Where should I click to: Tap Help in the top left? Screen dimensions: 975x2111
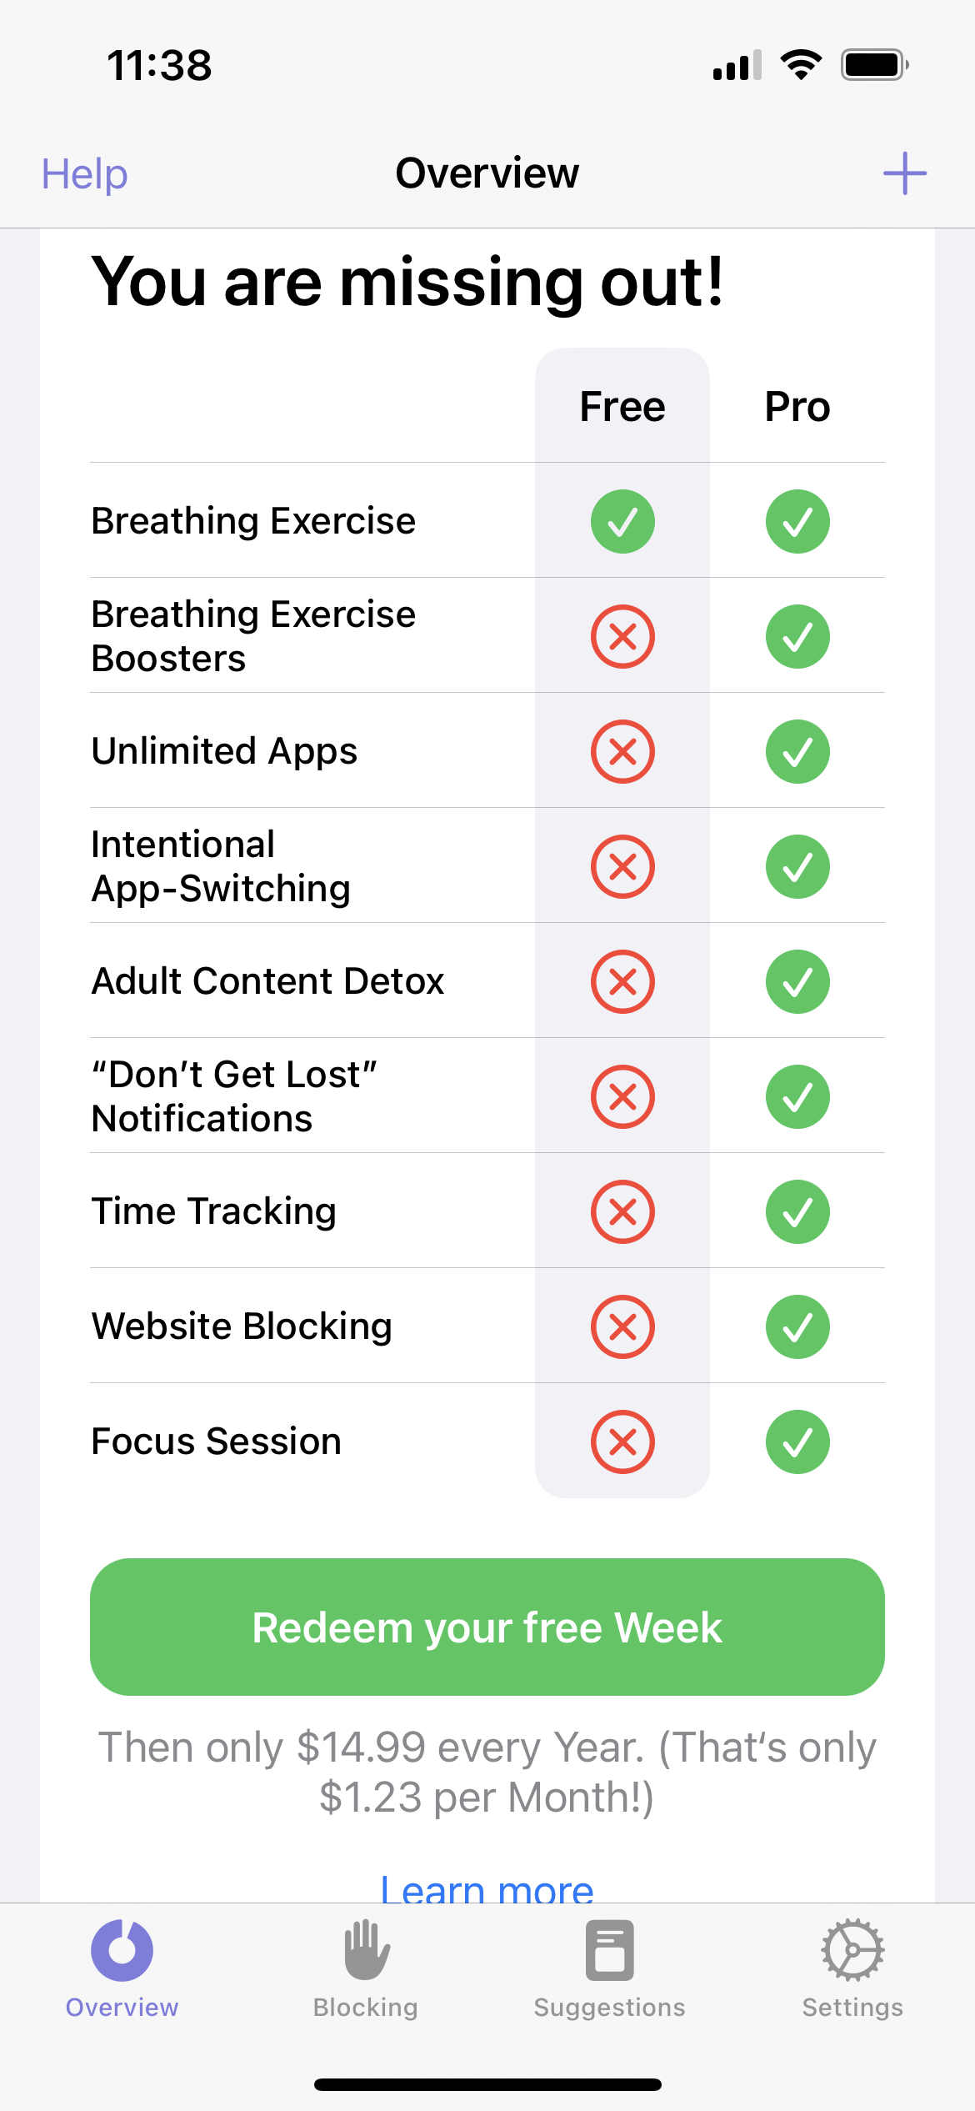pyautogui.click(x=82, y=173)
